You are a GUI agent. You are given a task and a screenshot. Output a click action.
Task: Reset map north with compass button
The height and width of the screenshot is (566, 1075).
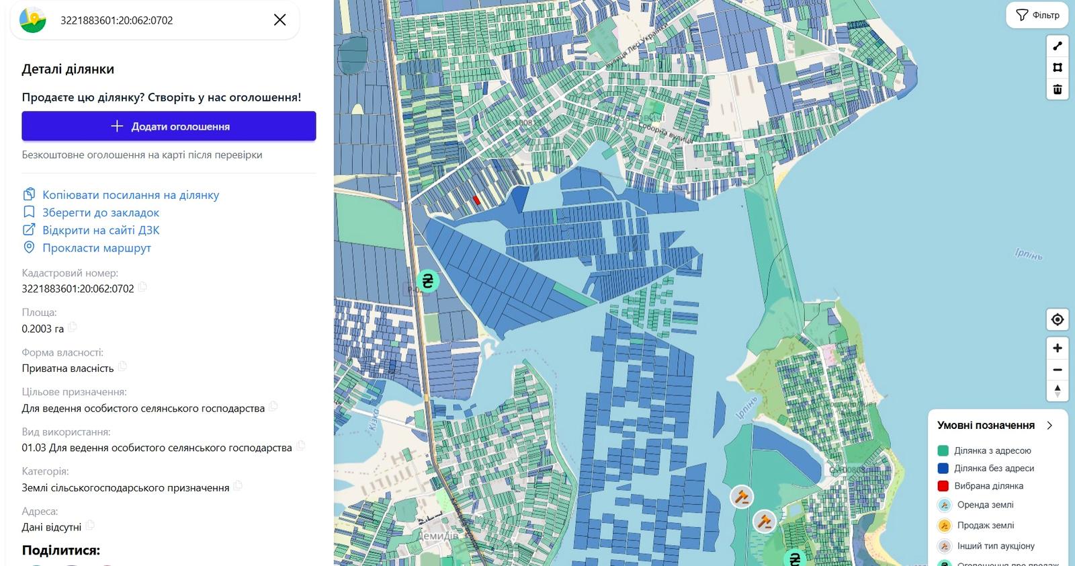1058,391
